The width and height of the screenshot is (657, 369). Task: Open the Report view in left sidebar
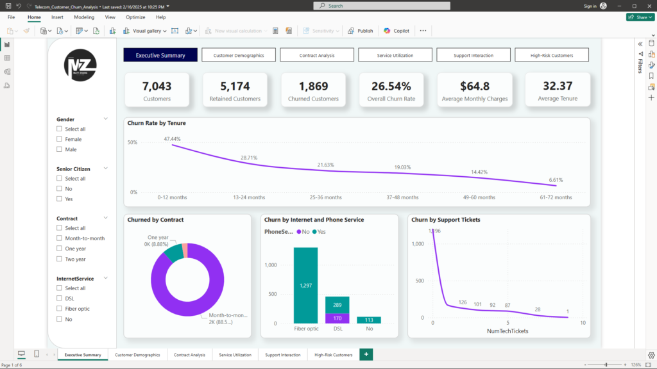click(x=7, y=44)
